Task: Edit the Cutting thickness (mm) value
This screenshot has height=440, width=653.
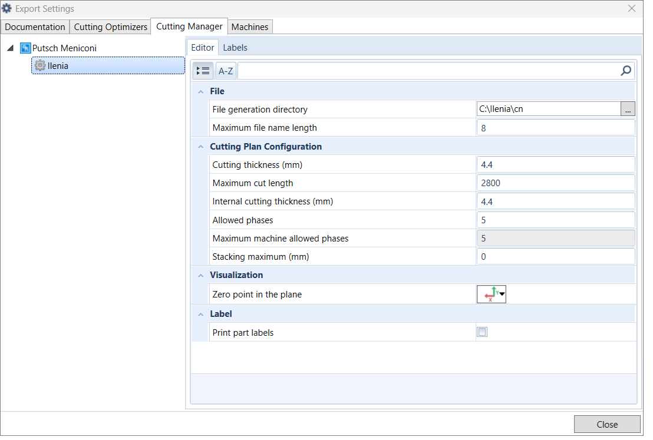Action: pyautogui.click(x=556, y=165)
